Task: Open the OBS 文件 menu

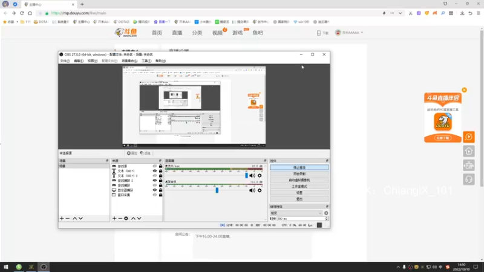Action: [65, 61]
